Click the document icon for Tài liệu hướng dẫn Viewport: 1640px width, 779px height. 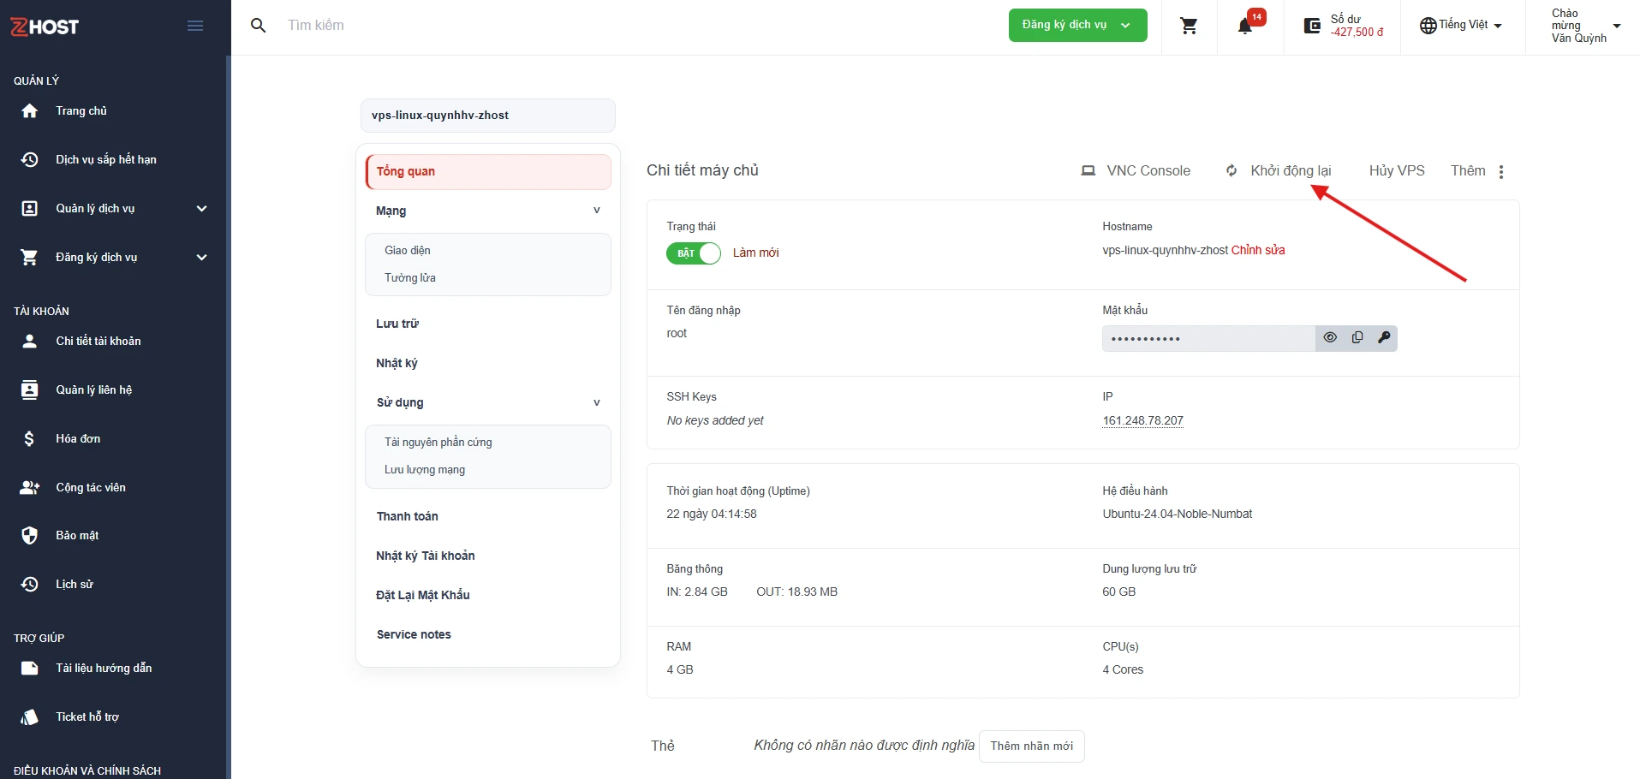point(30,668)
